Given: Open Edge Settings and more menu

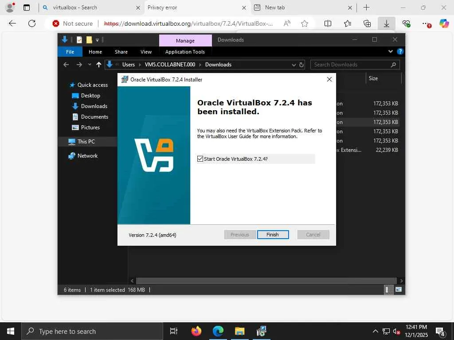Looking at the screenshot, I should click(426, 24).
